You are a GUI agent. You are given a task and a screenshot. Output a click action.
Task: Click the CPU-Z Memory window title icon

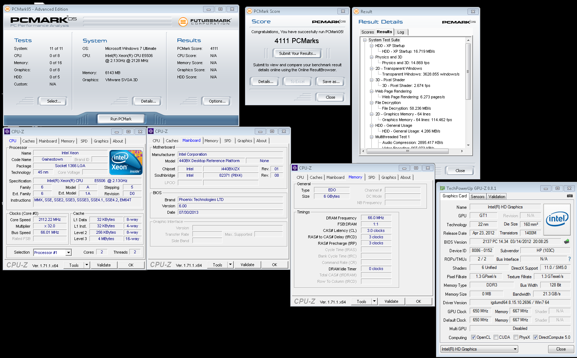pyautogui.click(x=295, y=168)
